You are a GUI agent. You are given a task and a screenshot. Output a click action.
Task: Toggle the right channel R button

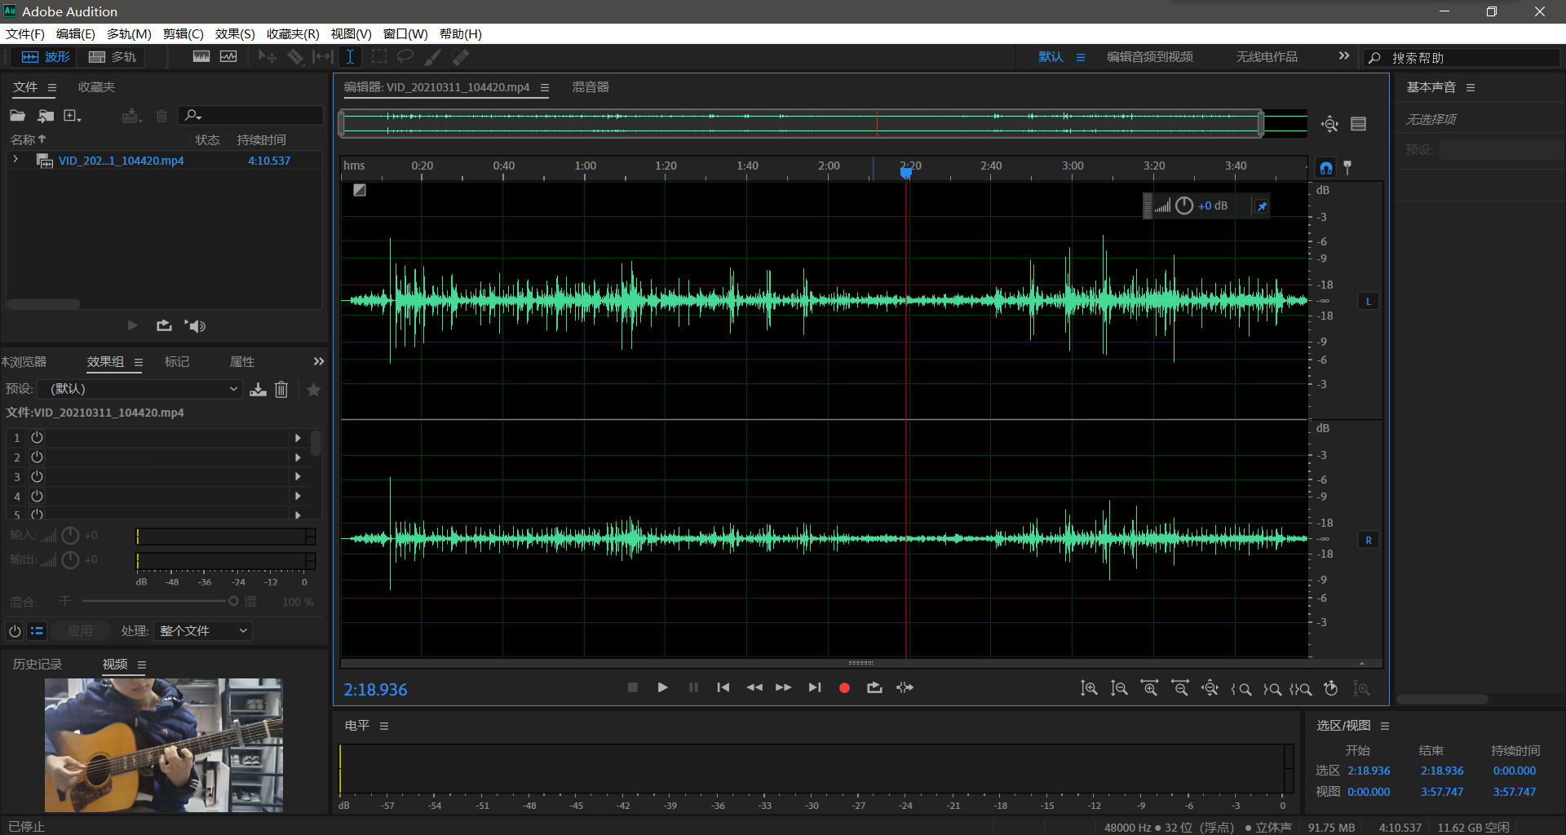[1369, 540]
